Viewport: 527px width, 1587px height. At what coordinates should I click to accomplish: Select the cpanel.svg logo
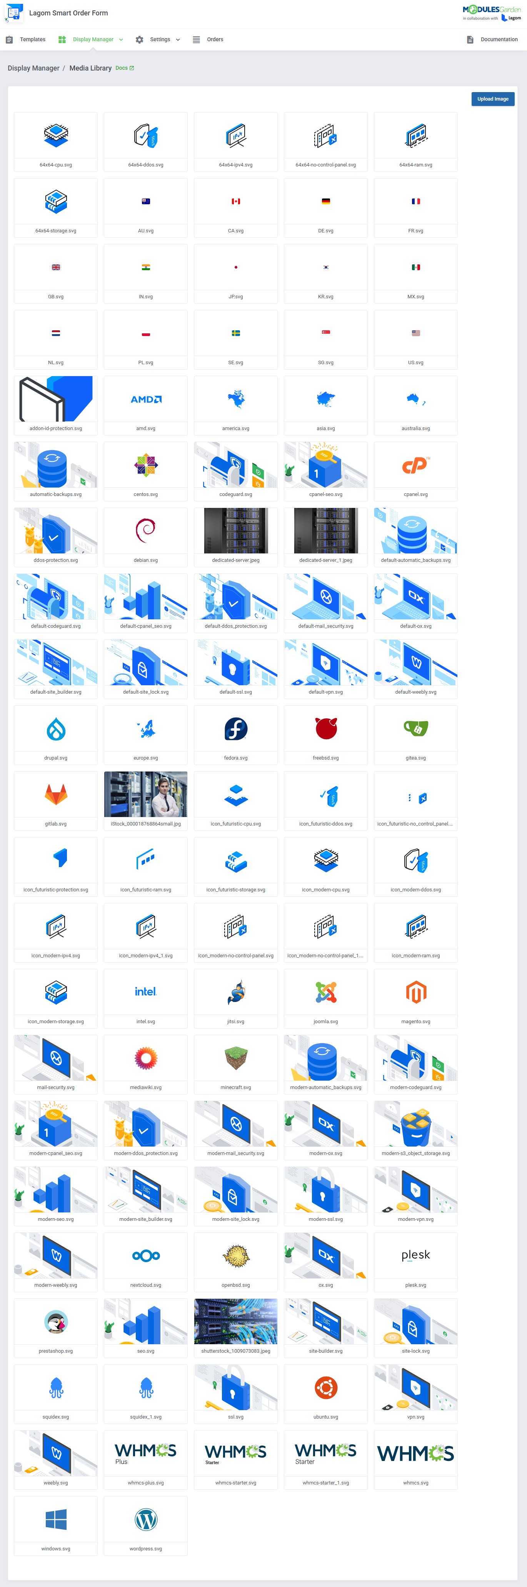pyautogui.click(x=416, y=465)
